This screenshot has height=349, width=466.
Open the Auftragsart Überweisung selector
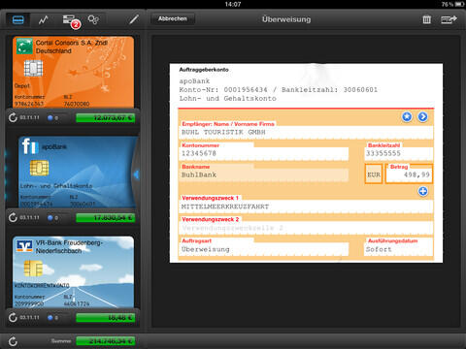click(x=263, y=249)
